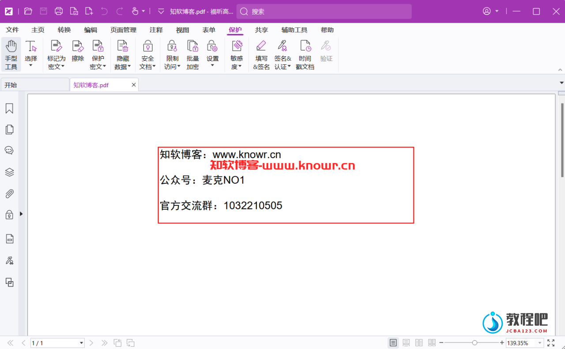Viewport: 565px width, 349px height.
Task: Click Protect Redactions (保护密文) icon
Action: tap(98, 46)
